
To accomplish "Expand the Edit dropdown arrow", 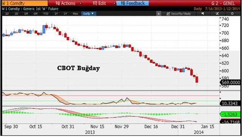I will (114, 3).
